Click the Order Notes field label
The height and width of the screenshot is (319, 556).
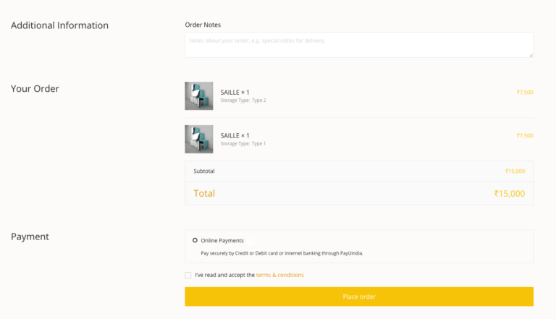point(203,25)
